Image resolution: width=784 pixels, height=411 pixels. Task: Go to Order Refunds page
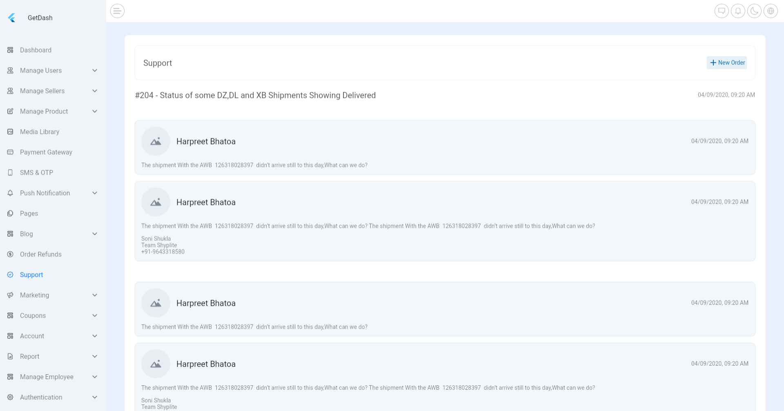[x=40, y=254]
